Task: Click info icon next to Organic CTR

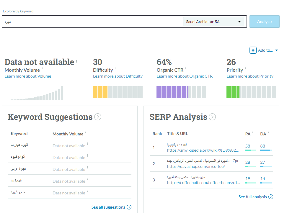Action: point(185,68)
